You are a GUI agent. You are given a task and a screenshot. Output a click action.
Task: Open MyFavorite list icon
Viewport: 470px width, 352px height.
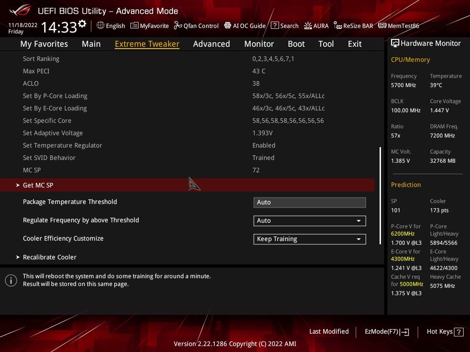(x=134, y=26)
